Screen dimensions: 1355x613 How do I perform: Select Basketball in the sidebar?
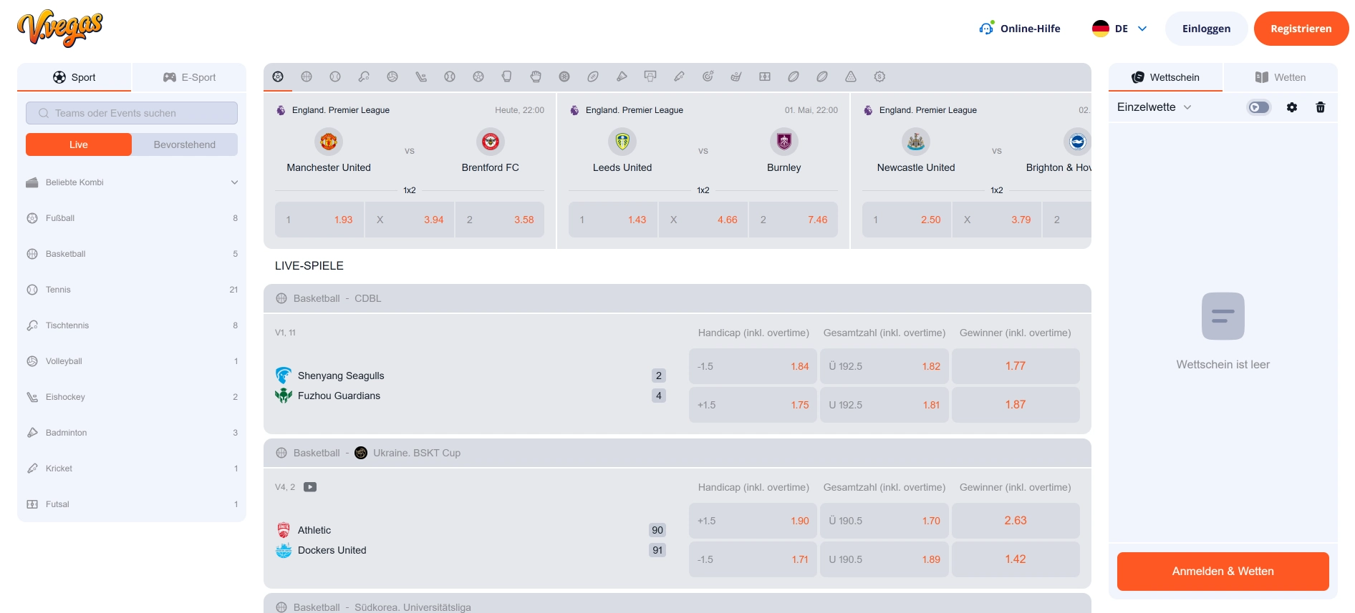(132, 254)
